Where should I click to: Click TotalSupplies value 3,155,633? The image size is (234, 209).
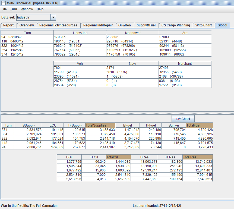(x=100, y=130)
